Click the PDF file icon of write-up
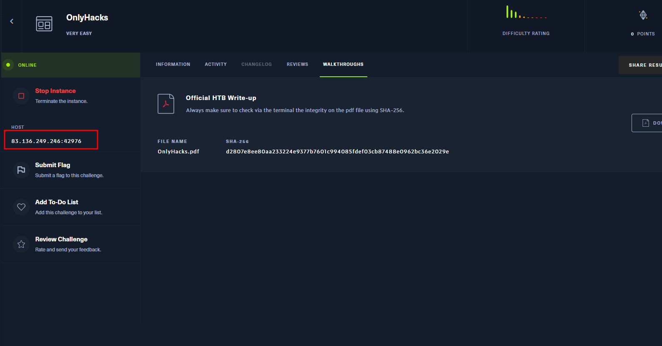Image resolution: width=662 pixels, height=346 pixels. (166, 104)
